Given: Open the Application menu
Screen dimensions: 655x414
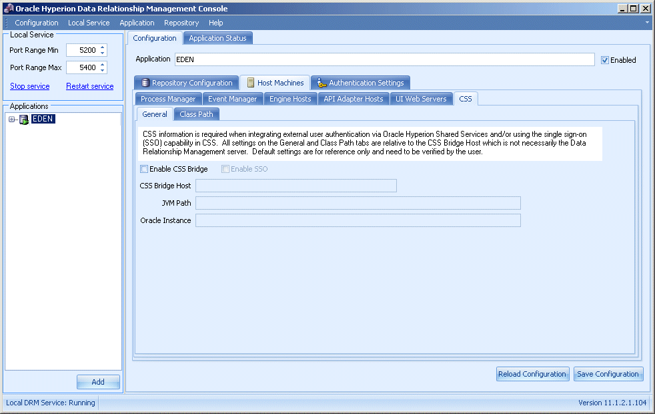Looking at the screenshot, I should click(x=137, y=23).
